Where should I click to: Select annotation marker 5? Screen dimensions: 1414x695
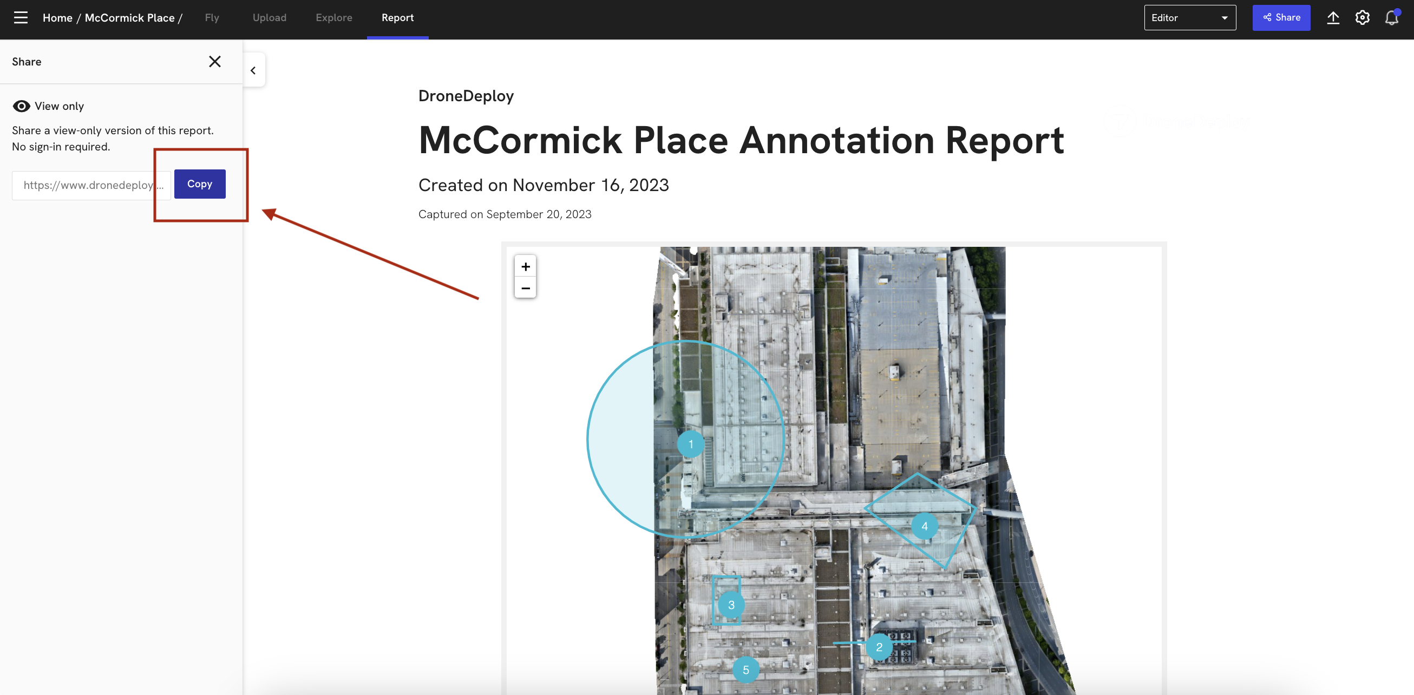pyautogui.click(x=746, y=669)
